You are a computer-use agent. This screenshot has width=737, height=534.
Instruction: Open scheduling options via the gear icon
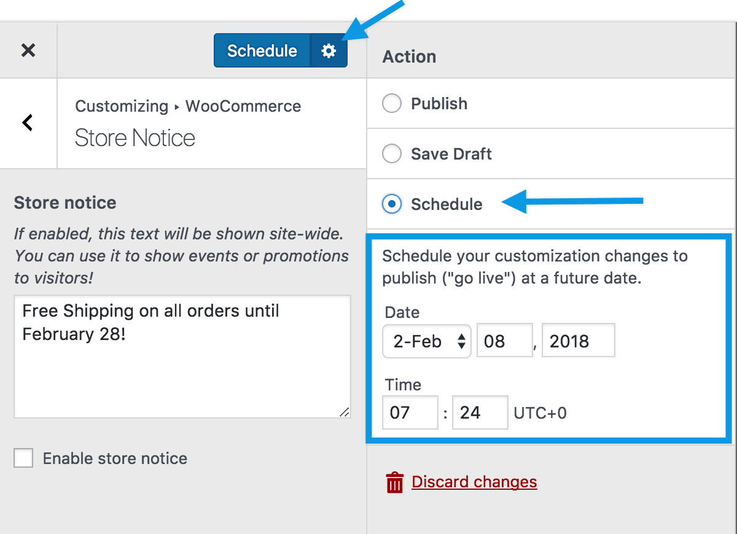click(x=329, y=50)
